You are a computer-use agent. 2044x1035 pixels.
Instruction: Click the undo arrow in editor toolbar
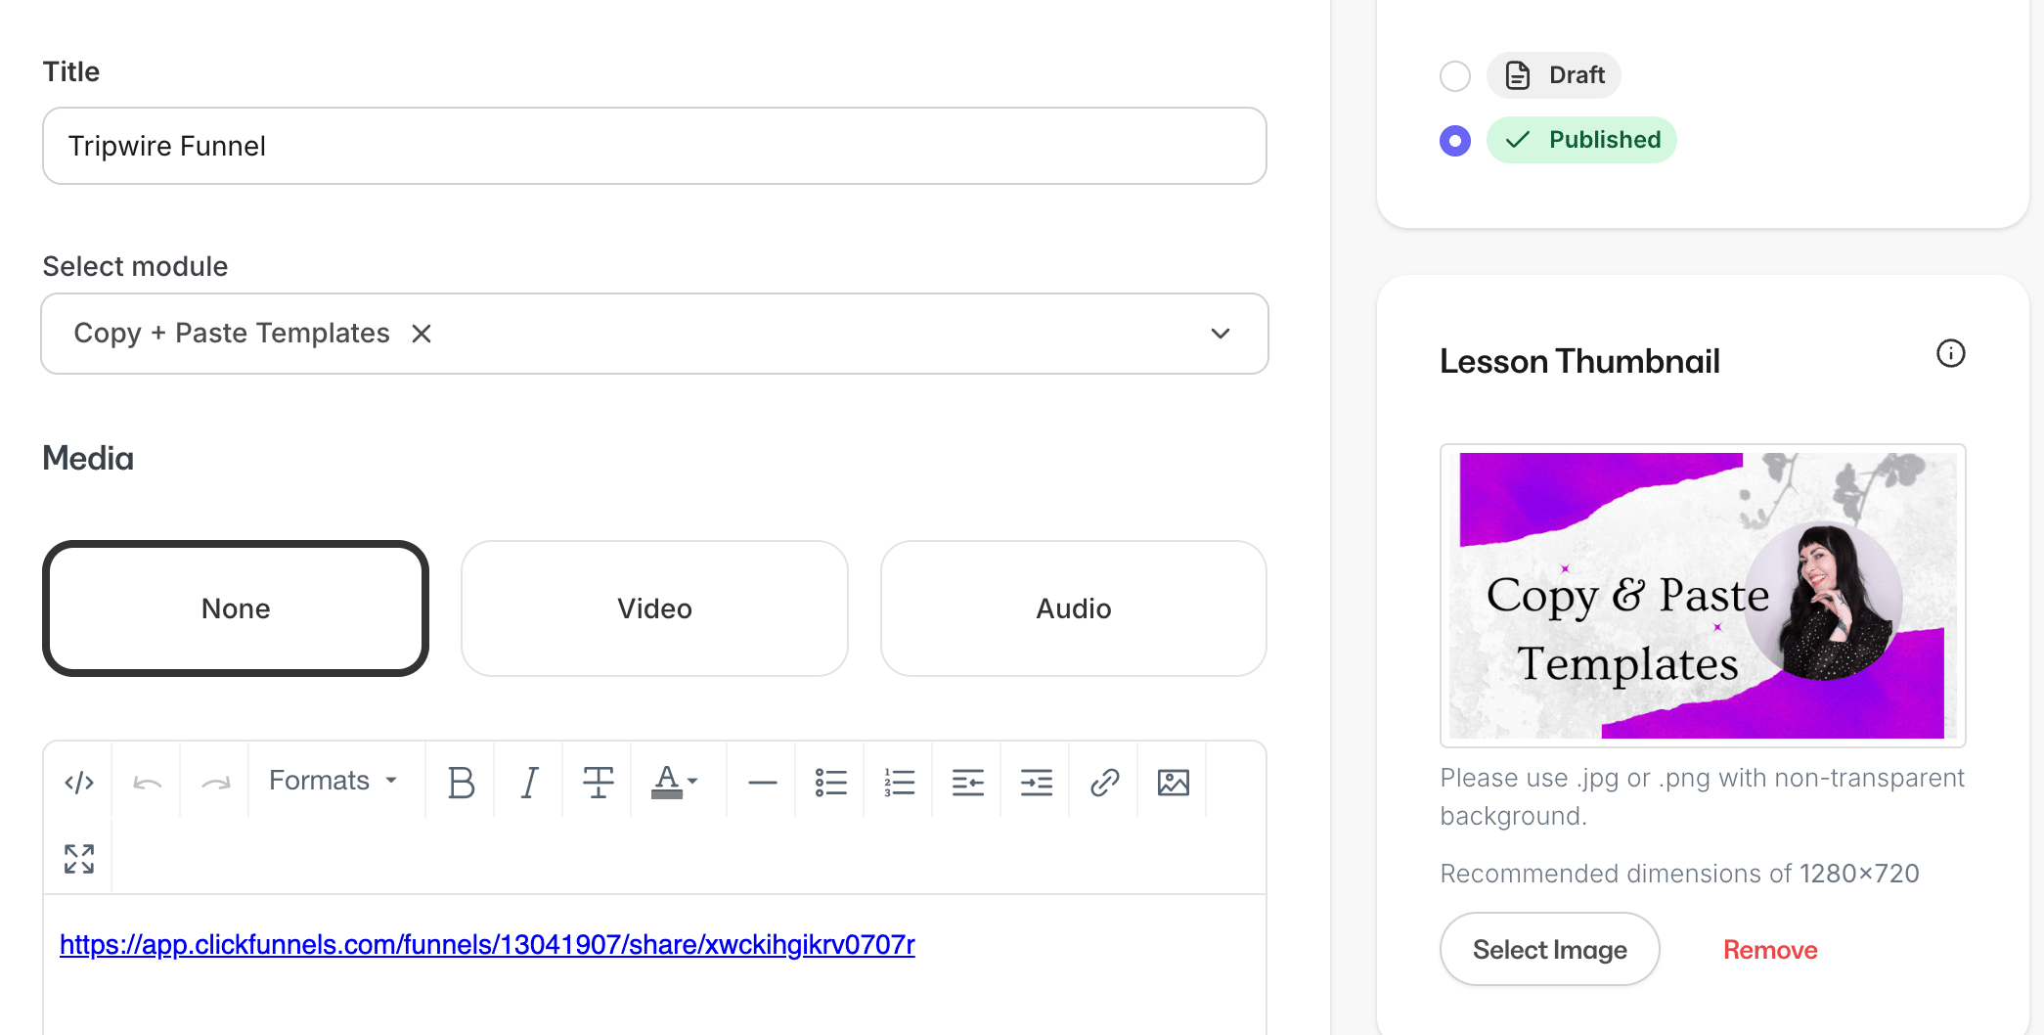click(x=147, y=782)
